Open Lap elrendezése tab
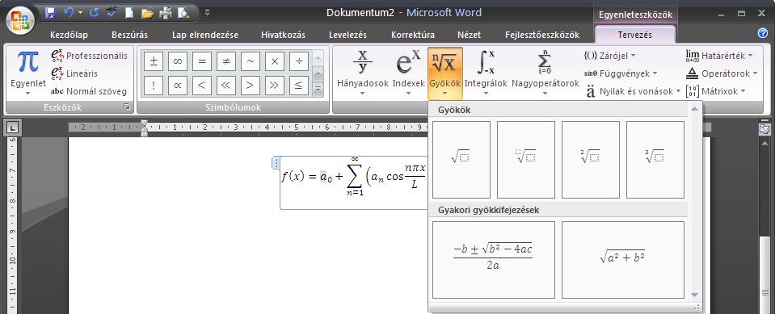Image resolution: width=775 pixels, height=314 pixels. pyautogui.click(x=205, y=35)
